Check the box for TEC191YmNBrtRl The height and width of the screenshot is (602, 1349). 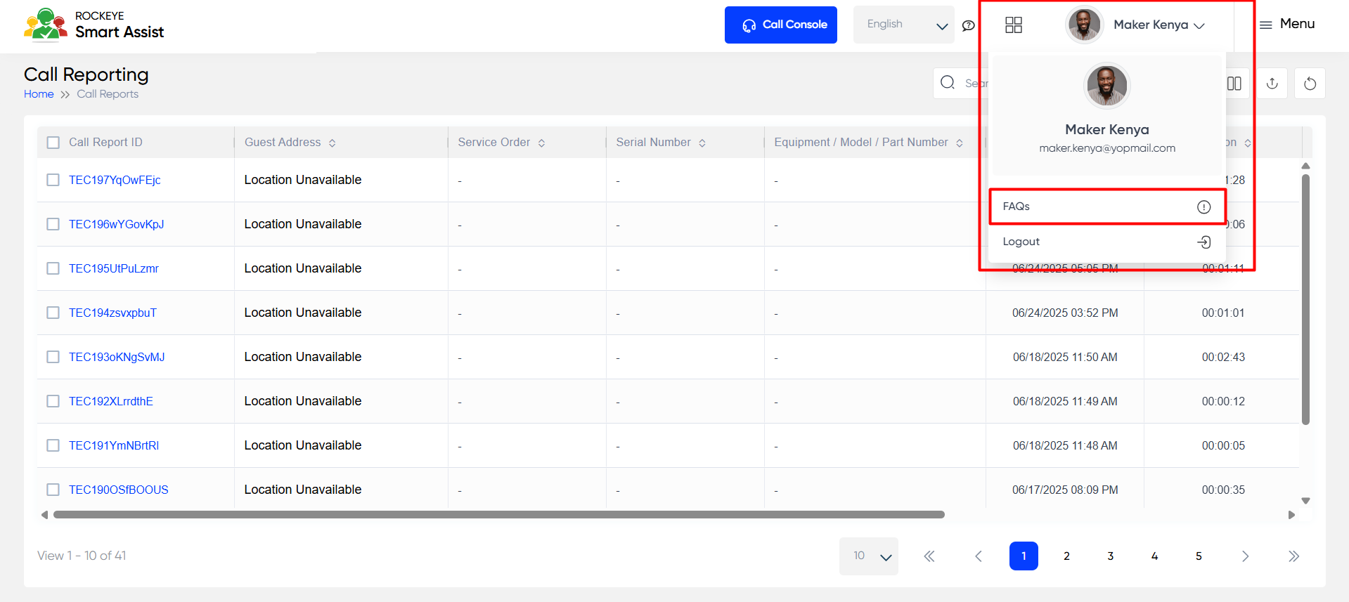coord(53,445)
